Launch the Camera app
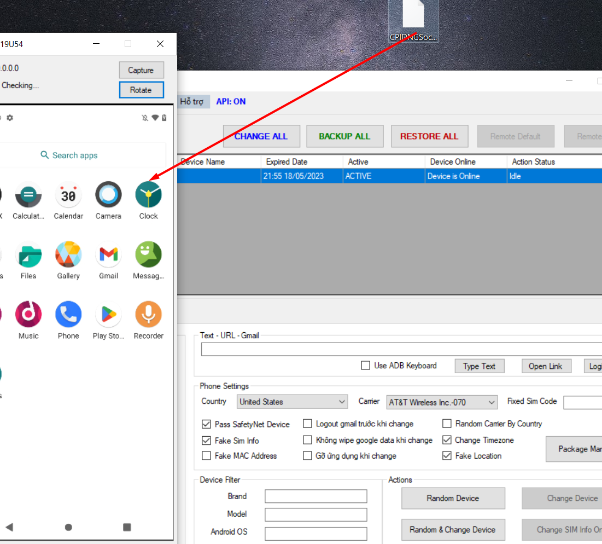Screen dimensions: 602x544 (108, 195)
